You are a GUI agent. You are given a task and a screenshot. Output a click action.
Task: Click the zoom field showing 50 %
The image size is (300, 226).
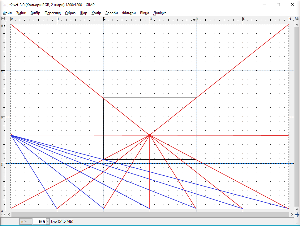click(39, 221)
